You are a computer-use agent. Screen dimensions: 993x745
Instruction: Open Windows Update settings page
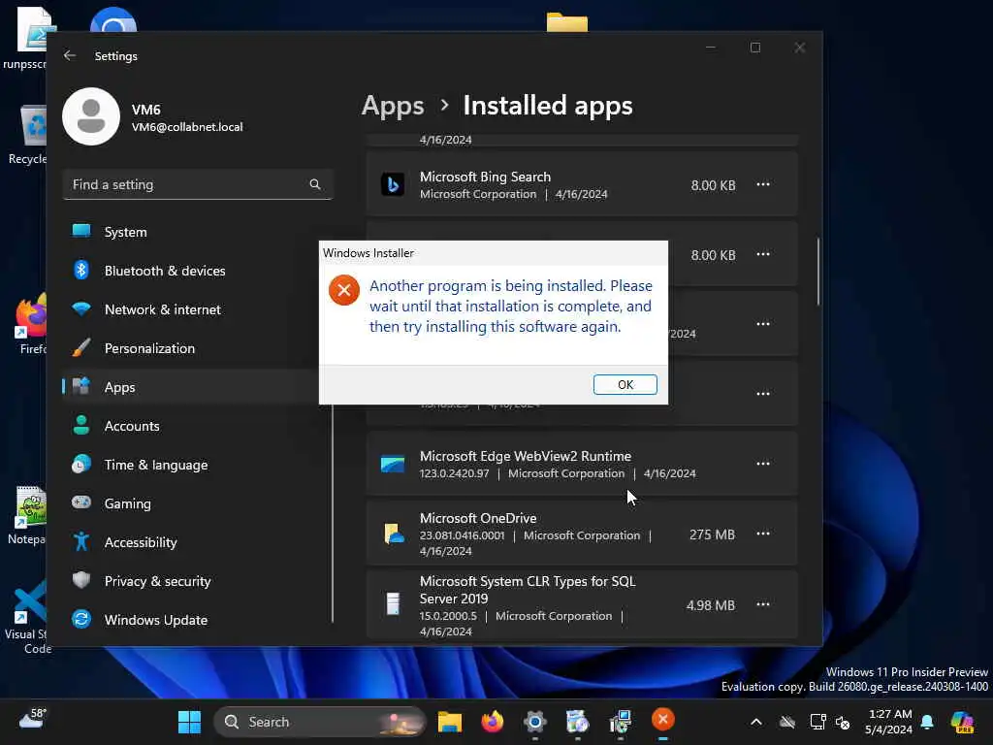pos(198,620)
